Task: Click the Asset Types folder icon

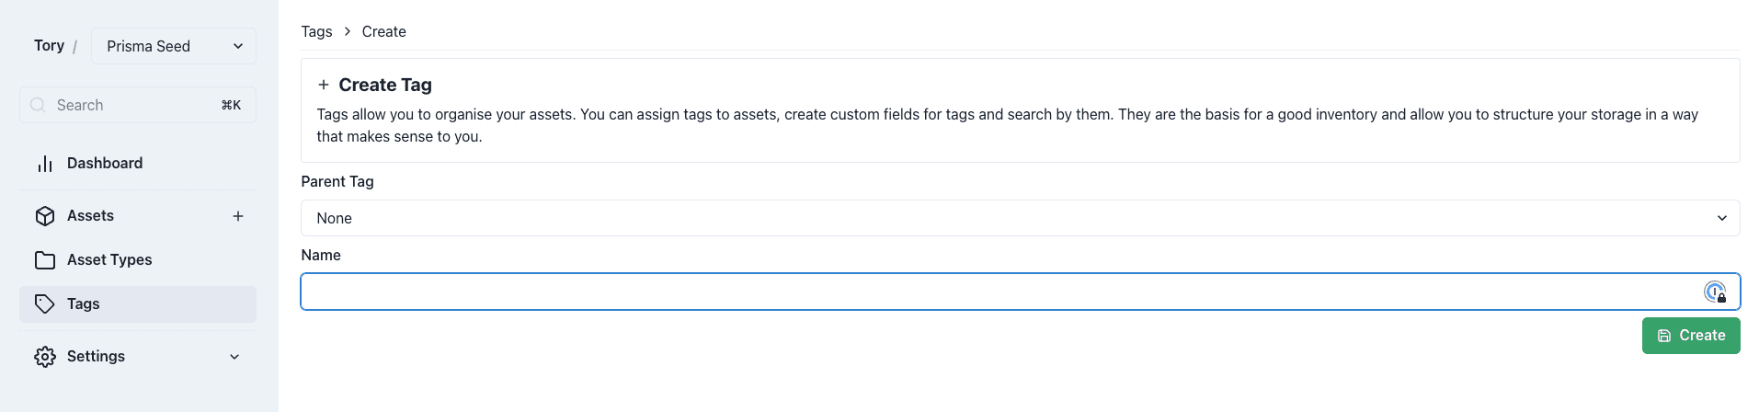Action: tap(45, 260)
